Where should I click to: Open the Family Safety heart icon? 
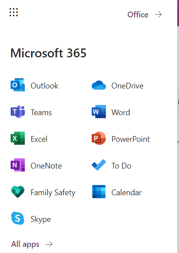point(18,192)
